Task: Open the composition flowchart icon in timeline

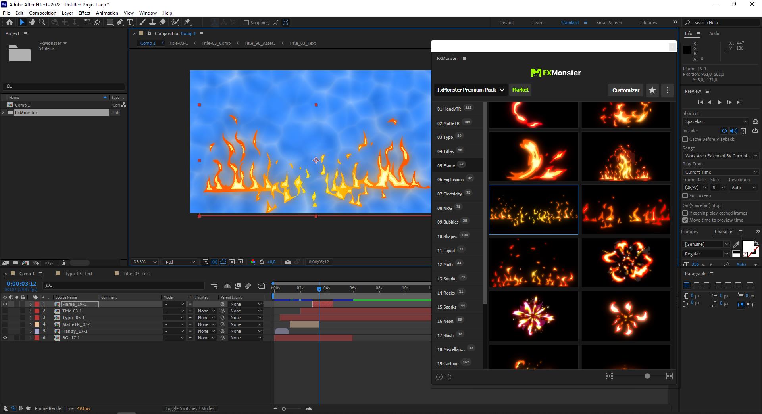Action: (x=214, y=286)
